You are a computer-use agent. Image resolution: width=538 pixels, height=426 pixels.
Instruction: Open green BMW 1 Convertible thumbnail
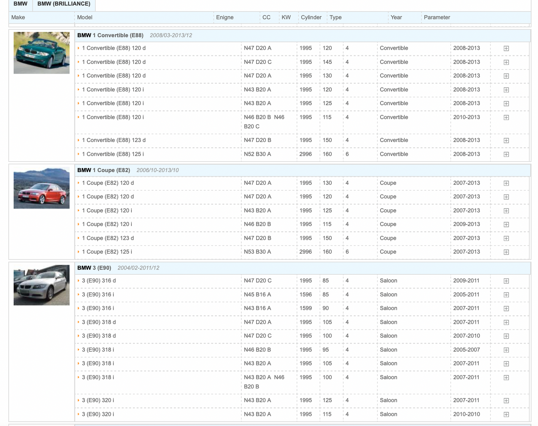pyautogui.click(x=41, y=53)
